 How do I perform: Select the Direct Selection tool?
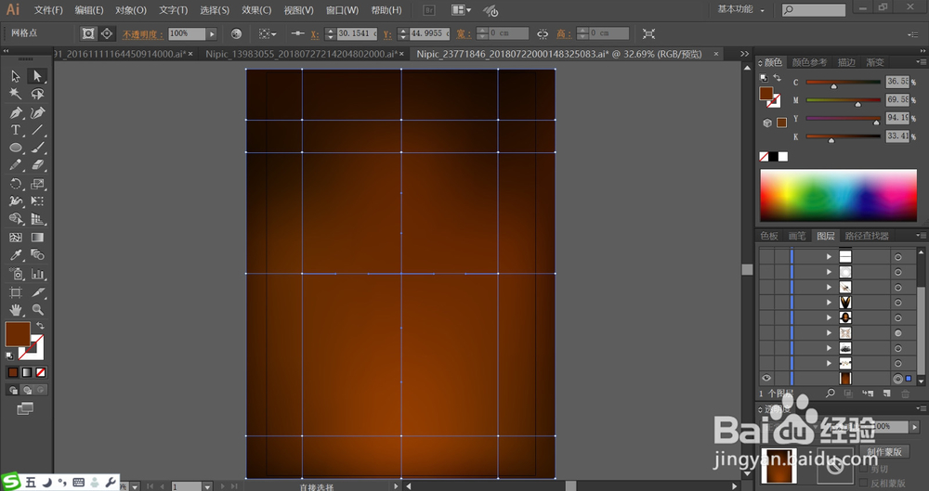tap(37, 76)
